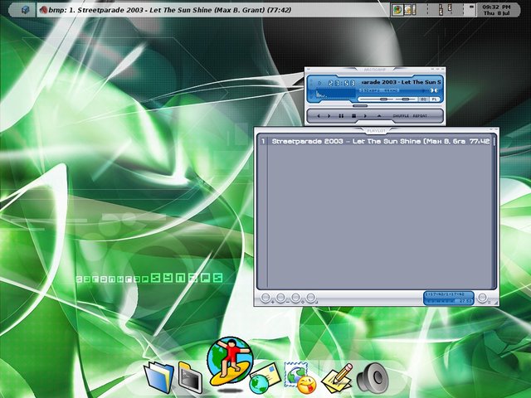The height and width of the screenshot is (398, 531).
Task: Click the spectrum visualization area
Action: 335,93
